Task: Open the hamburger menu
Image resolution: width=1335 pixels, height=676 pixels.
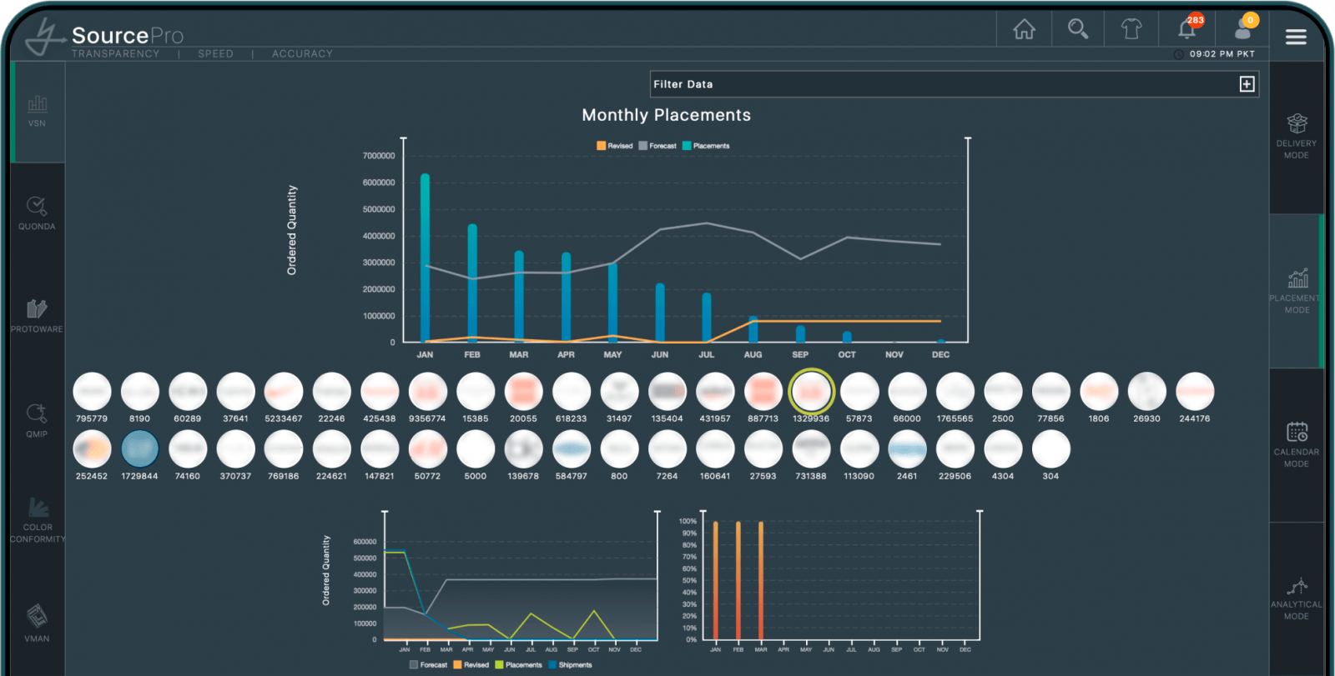Action: 1296,37
